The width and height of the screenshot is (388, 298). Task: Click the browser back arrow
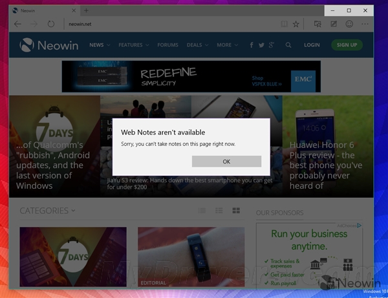tap(17, 24)
